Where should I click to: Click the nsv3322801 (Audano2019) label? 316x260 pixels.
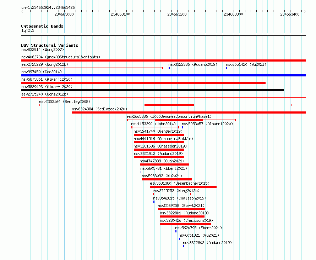pos(184,213)
